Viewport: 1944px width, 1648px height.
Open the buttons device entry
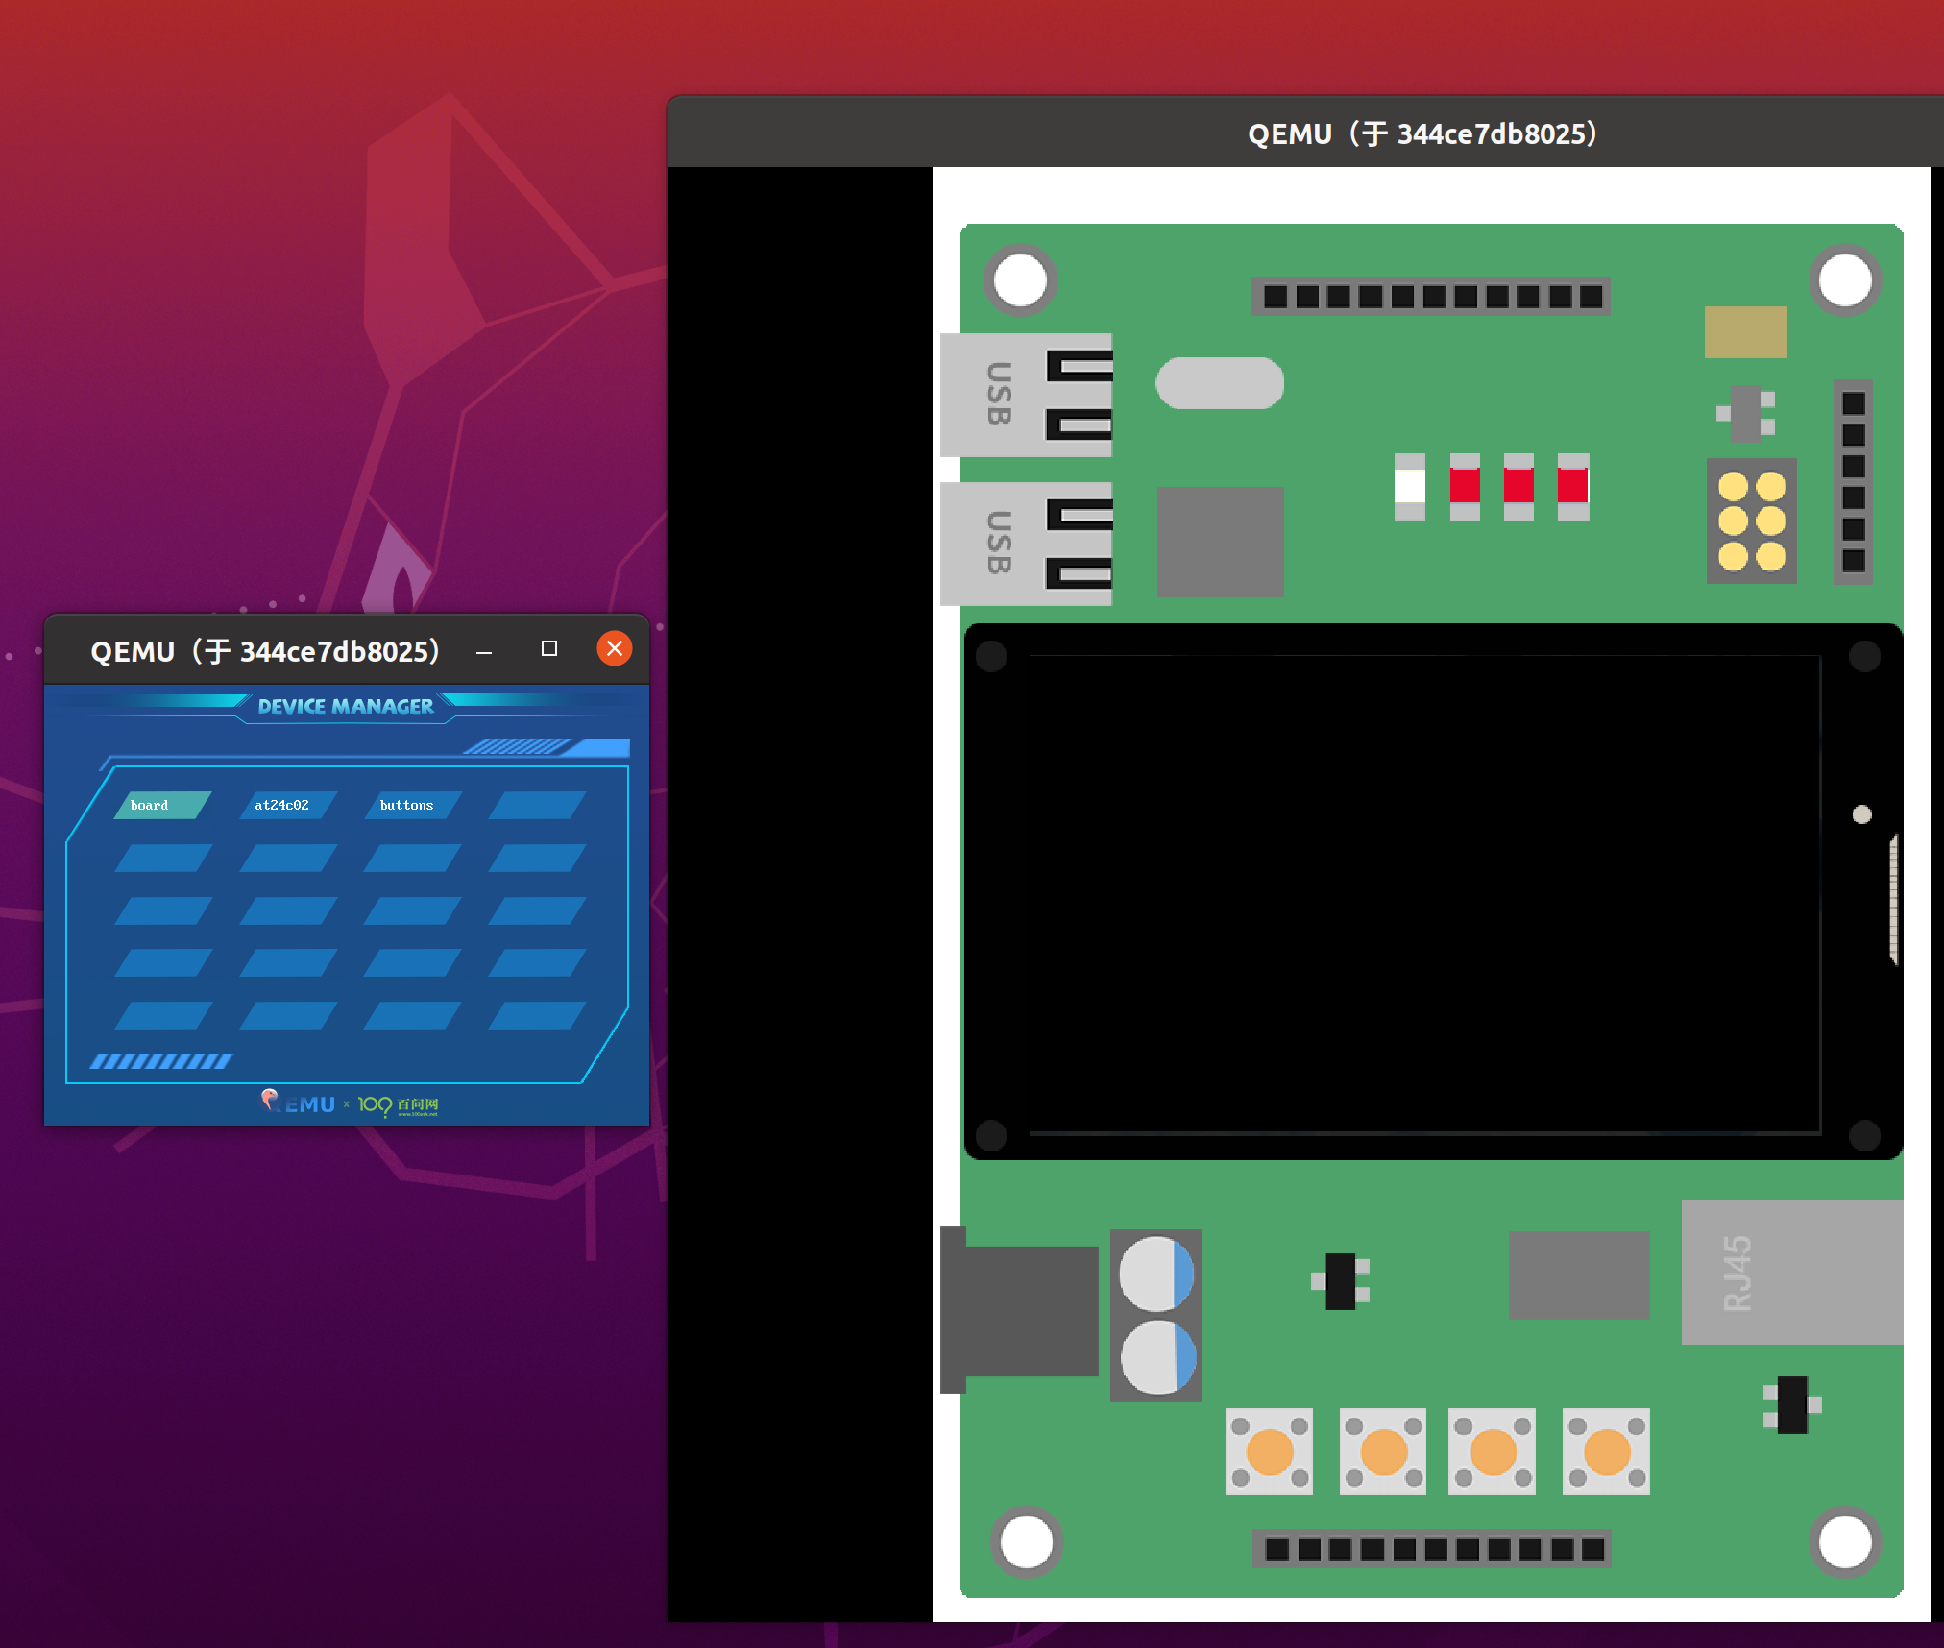[411, 805]
